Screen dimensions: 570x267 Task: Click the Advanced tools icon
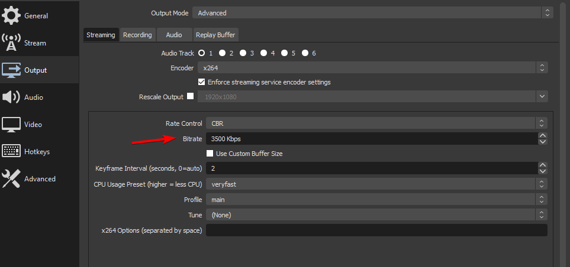[11, 179]
